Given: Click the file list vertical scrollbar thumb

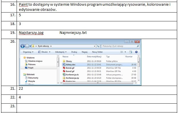Looking at the screenshot, I should point(139,62).
